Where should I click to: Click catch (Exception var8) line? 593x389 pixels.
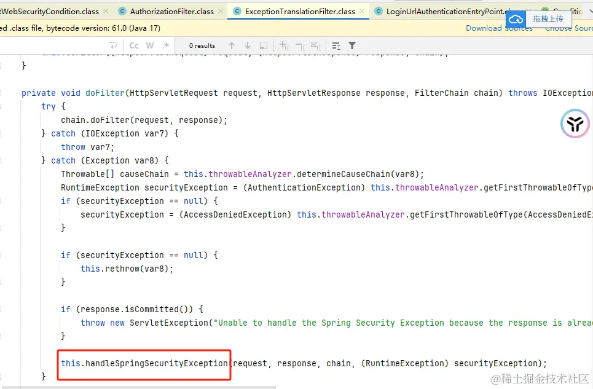coord(104,160)
